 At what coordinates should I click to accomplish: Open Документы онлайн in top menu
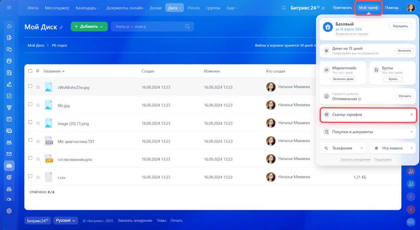[x=125, y=8]
